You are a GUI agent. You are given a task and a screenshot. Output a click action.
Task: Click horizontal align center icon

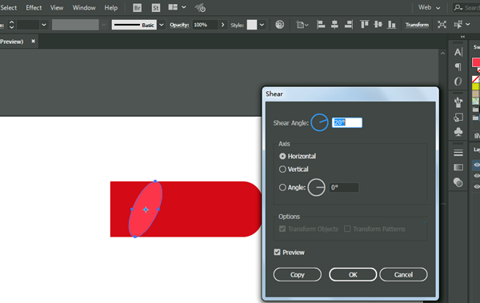pyautogui.click(x=334, y=25)
